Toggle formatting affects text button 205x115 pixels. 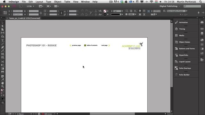click(4, 96)
